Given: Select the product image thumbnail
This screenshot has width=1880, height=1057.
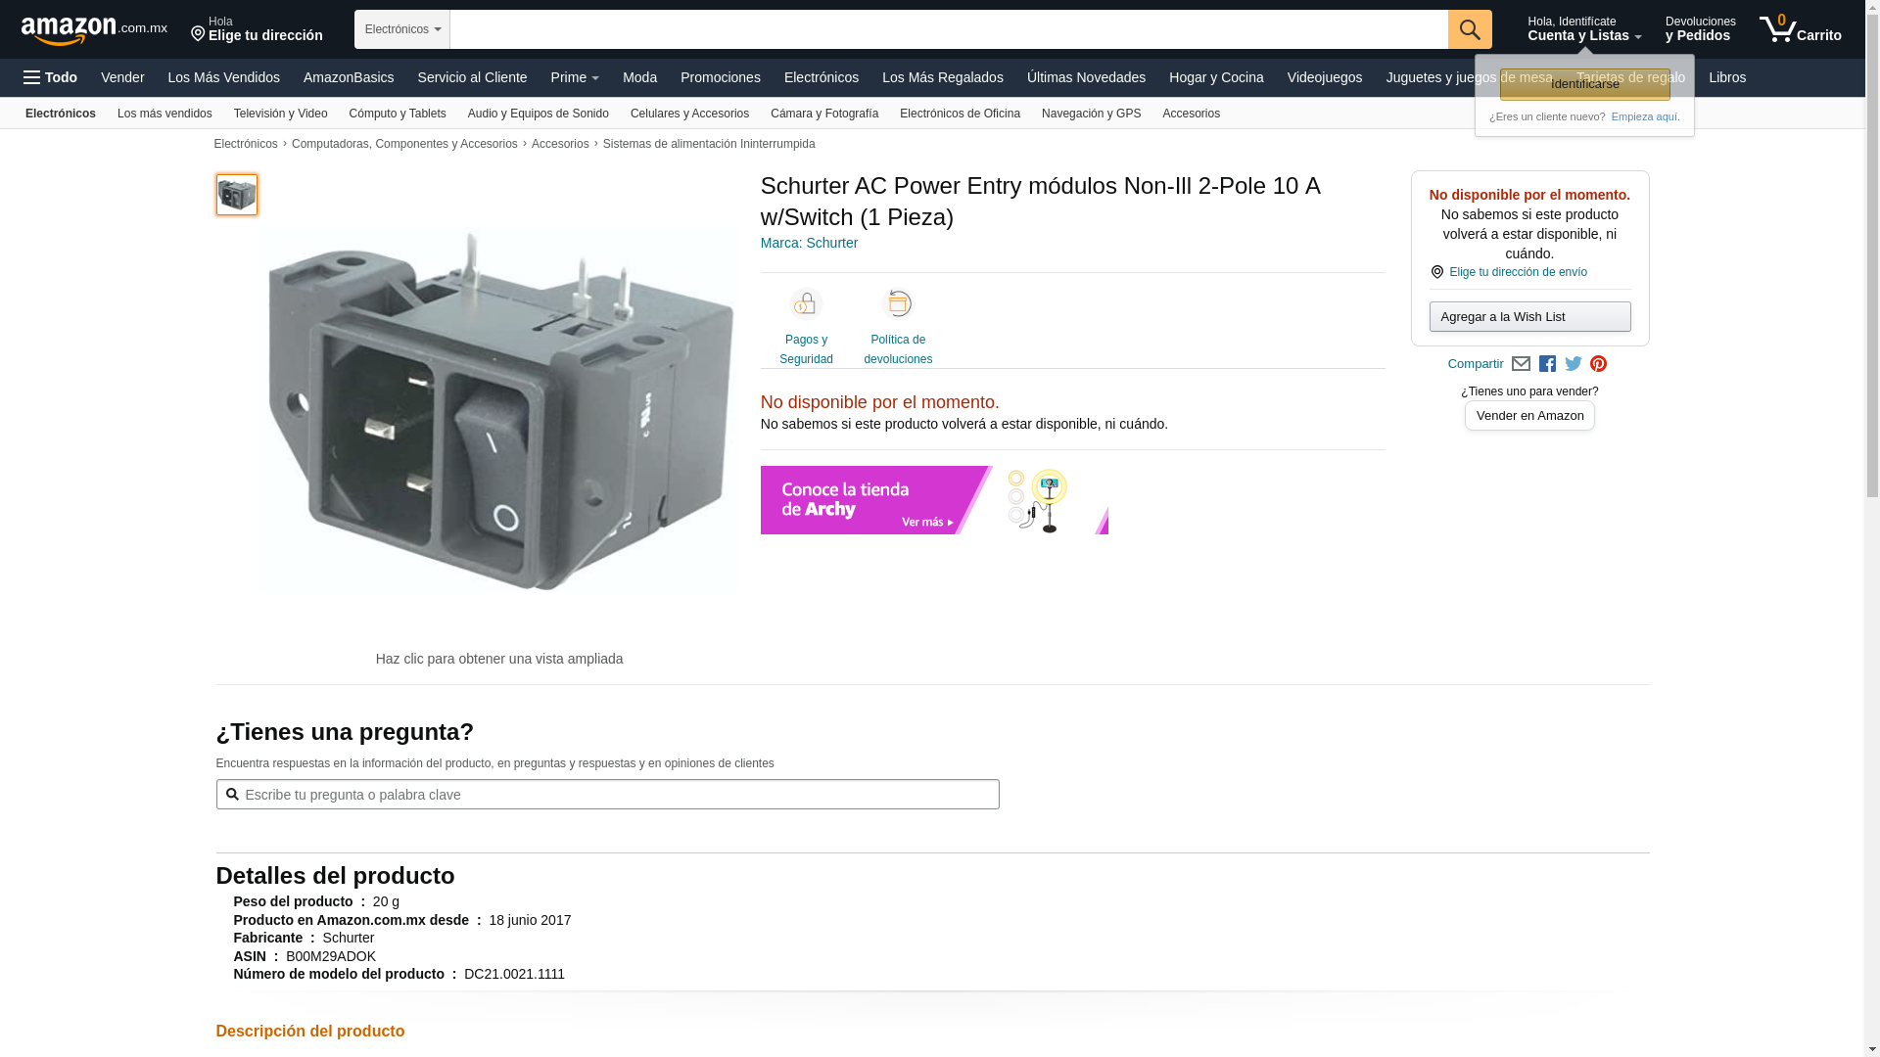Looking at the screenshot, I should (x=237, y=195).
